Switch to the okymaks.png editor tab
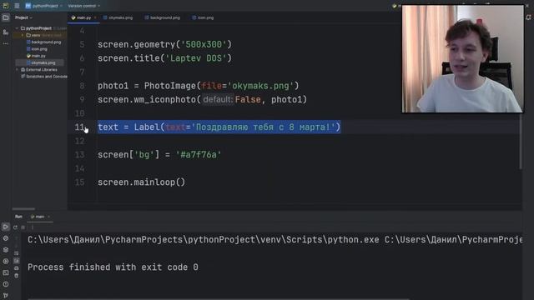 [118, 17]
